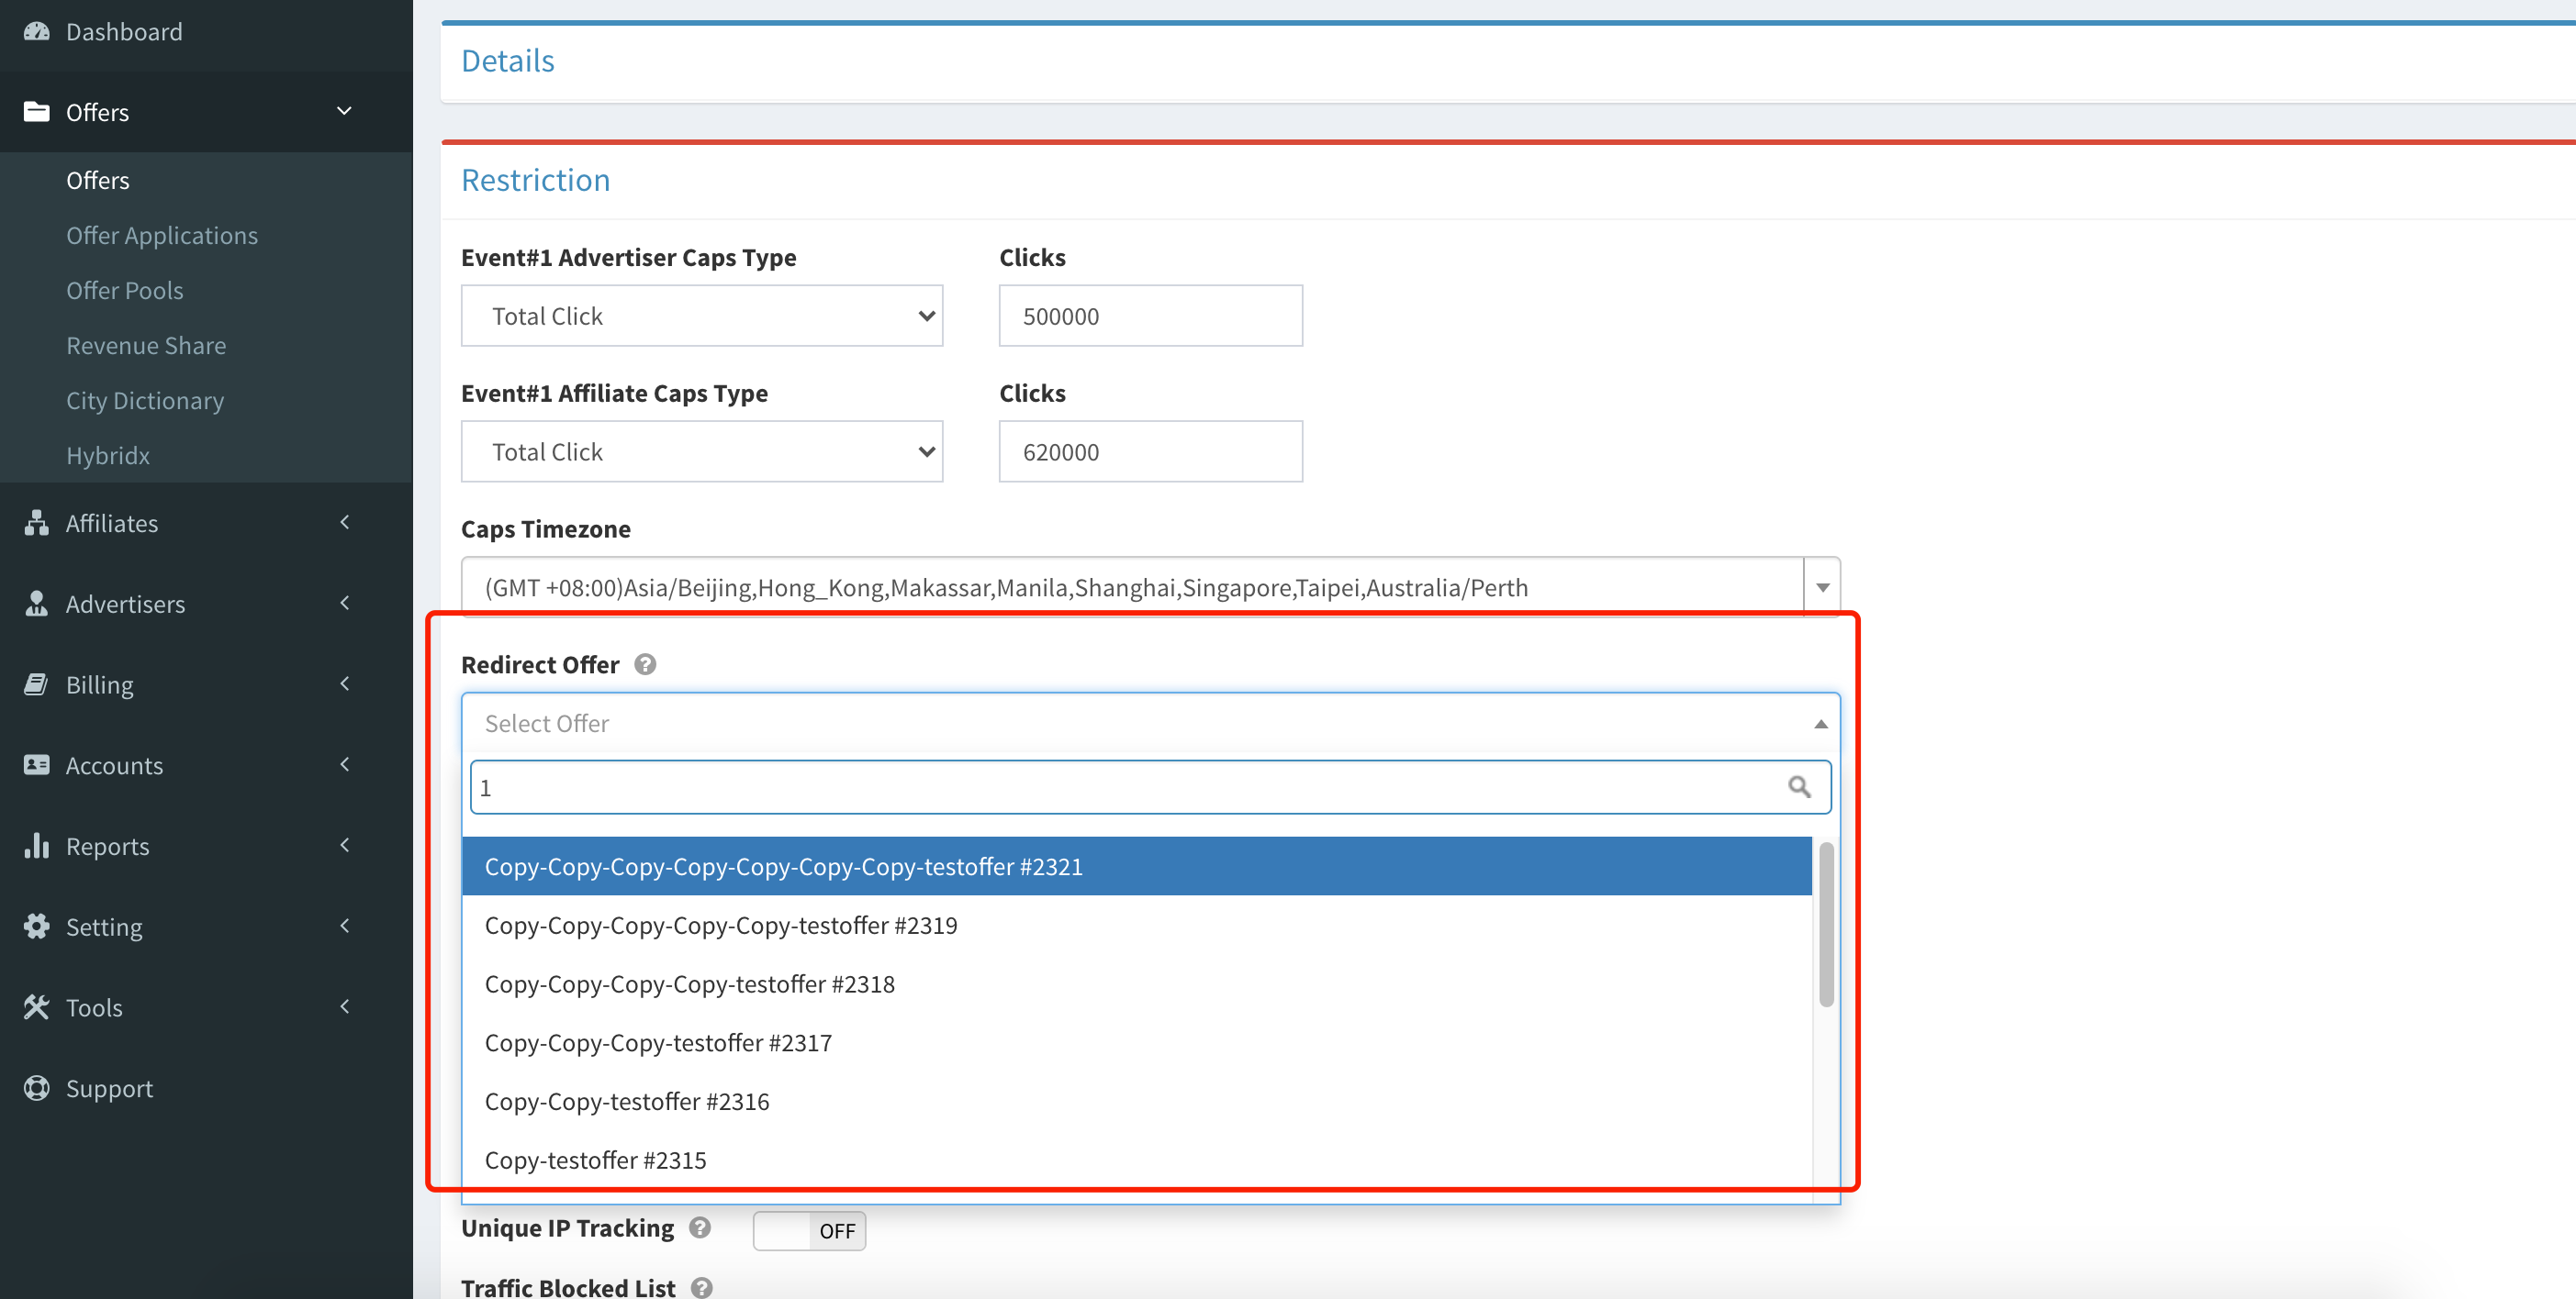Viewport: 2576px width, 1299px height.
Task: Open City Dictionary page
Action: [x=145, y=401]
